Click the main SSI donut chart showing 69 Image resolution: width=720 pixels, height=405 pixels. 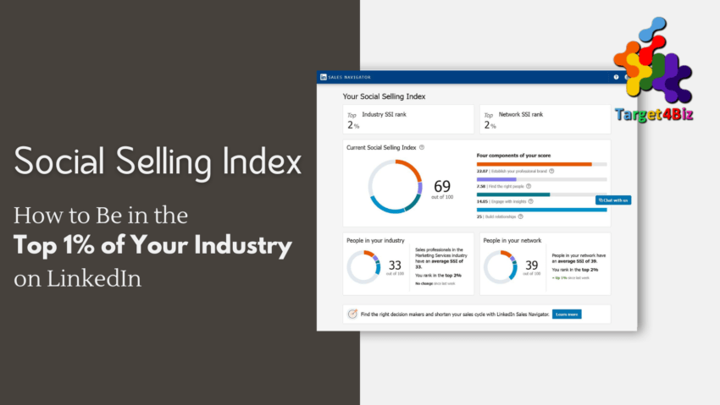click(x=395, y=186)
